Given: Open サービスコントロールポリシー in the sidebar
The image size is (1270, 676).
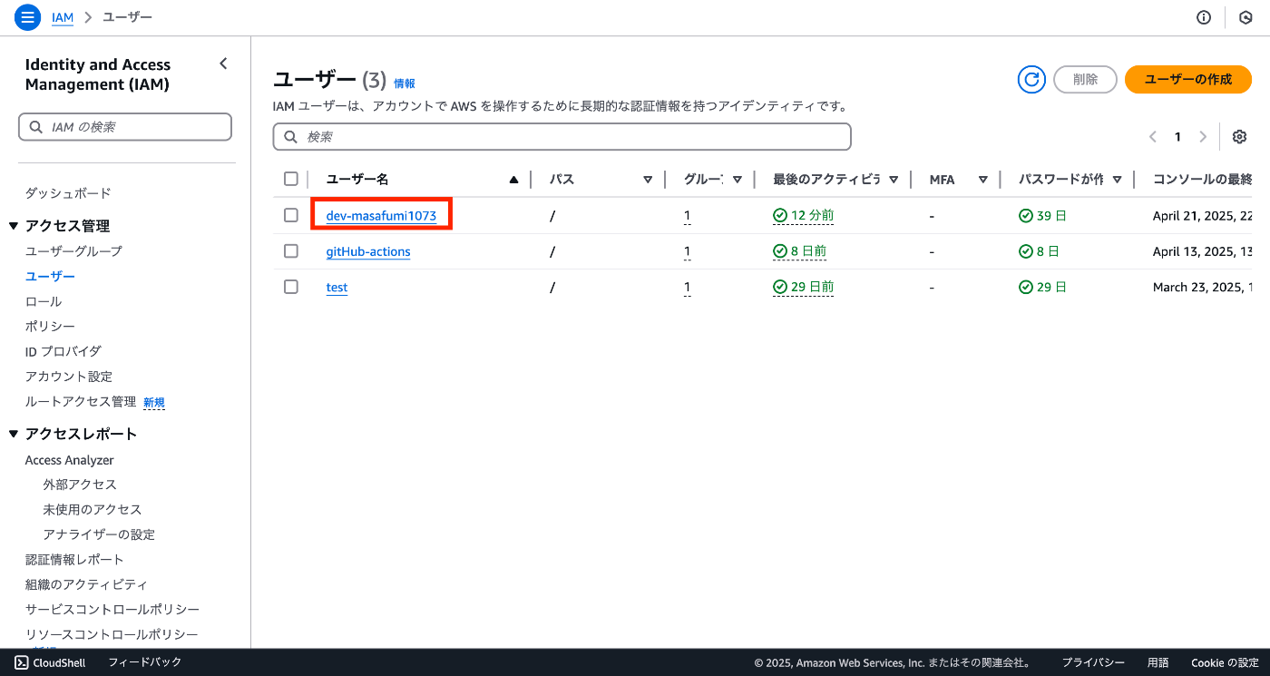Looking at the screenshot, I should coord(112,609).
